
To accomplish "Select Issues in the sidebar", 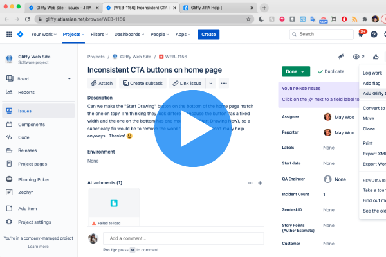I will 38,111.
